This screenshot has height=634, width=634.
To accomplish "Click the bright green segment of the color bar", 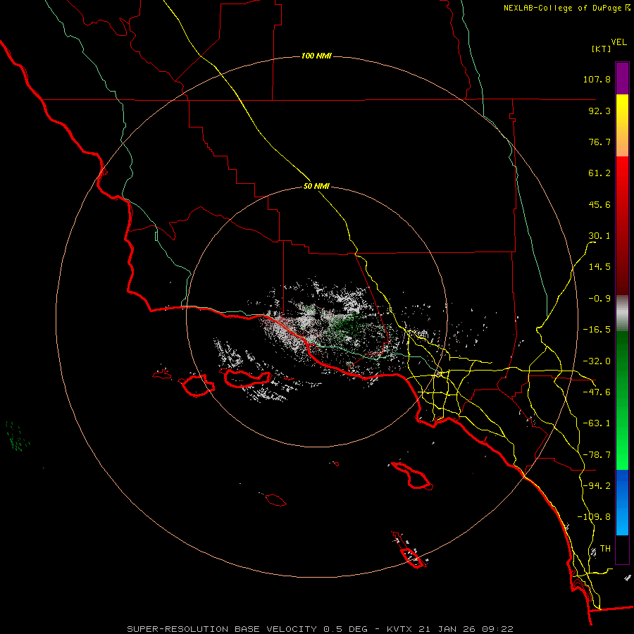I will [x=622, y=400].
